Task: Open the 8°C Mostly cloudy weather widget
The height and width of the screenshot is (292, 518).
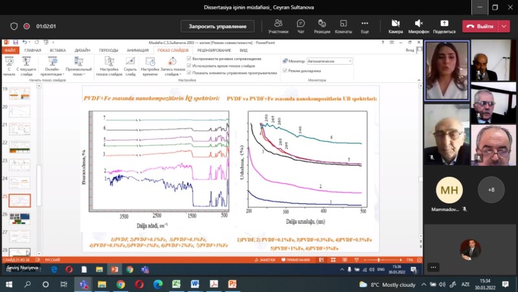Action: point(387,284)
